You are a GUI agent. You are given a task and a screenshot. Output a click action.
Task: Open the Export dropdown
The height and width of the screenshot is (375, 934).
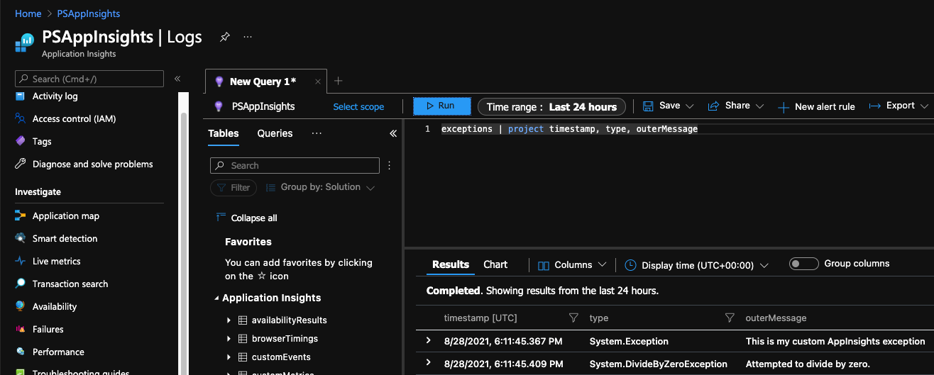899,106
